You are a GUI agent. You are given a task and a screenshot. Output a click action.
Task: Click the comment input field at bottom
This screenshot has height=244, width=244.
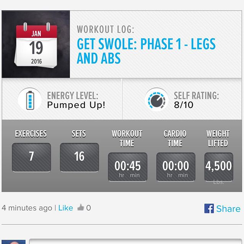click(136, 241)
